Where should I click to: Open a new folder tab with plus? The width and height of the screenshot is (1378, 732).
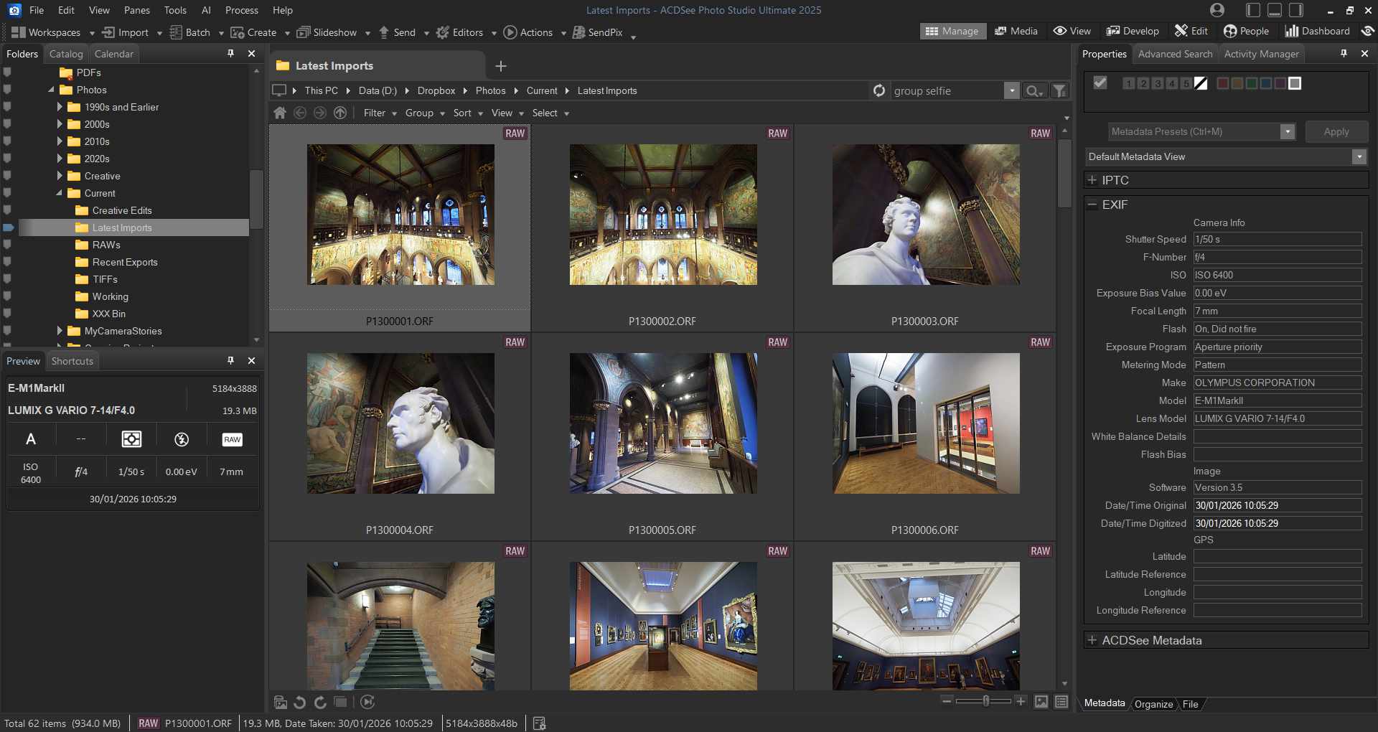coord(501,66)
